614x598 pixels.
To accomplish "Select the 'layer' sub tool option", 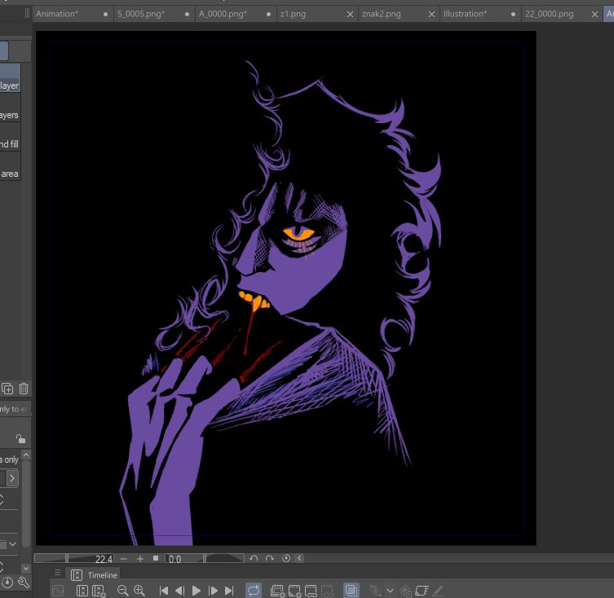I will tap(10, 78).
